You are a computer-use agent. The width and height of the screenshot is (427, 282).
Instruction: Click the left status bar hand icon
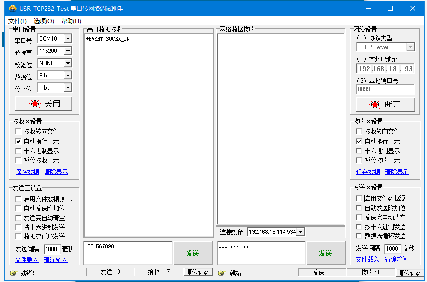tap(14, 273)
